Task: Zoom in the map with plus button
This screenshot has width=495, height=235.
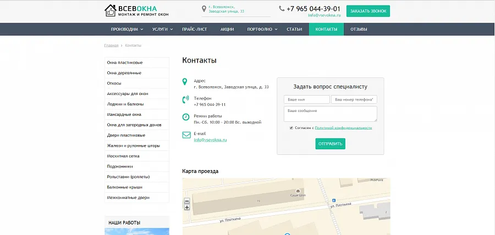Action: (x=187, y=208)
